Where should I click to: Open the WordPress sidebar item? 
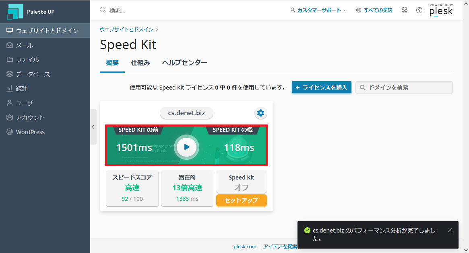(45, 132)
